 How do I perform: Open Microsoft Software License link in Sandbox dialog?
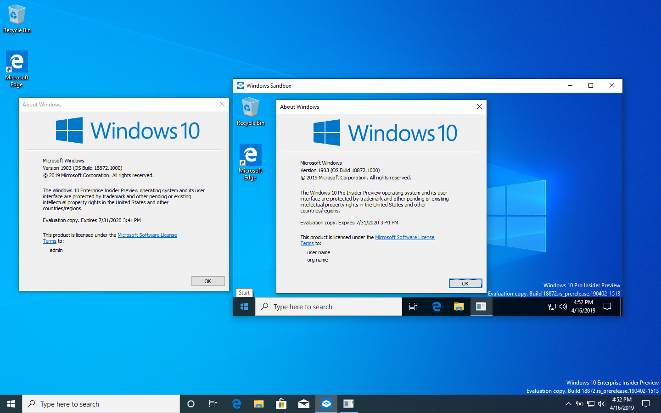tap(405, 237)
